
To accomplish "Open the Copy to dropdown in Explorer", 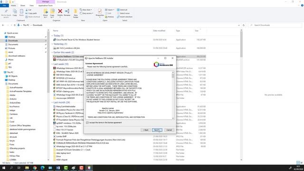I will coord(52,14).
